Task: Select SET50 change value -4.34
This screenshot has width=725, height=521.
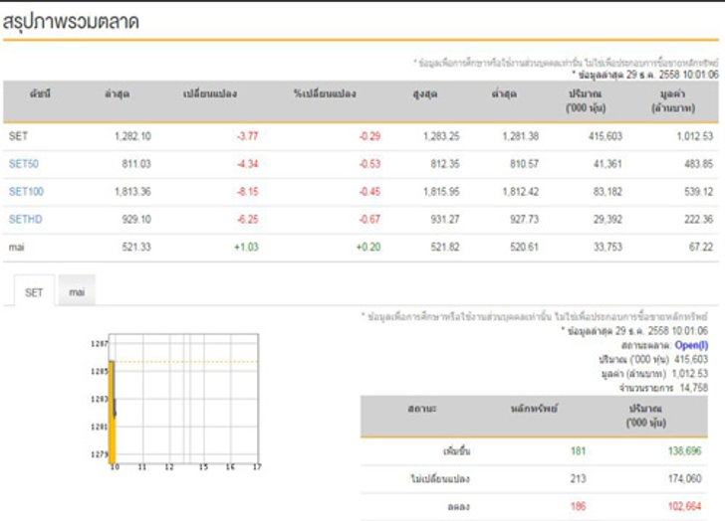Action: pos(247,164)
